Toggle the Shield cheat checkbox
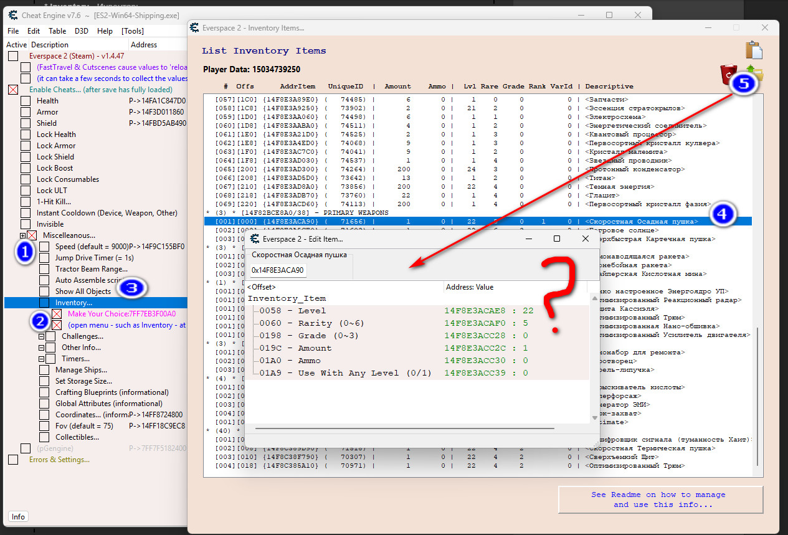Screen dimensions: 788x535 tap(26, 123)
